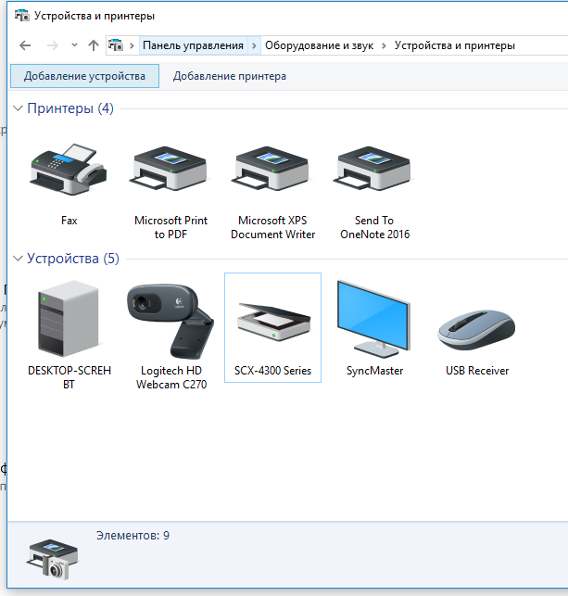Viewport: 568px width, 596px height.
Task: Click the Forward arrow in navigation bar
Action: tap(53, 45)
